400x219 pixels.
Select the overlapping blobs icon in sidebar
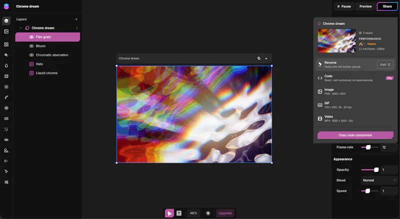[x=6, y=55]
